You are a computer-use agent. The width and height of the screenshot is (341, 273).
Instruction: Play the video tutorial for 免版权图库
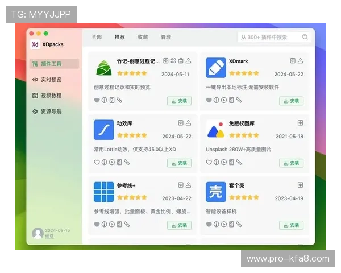point(224,162)
